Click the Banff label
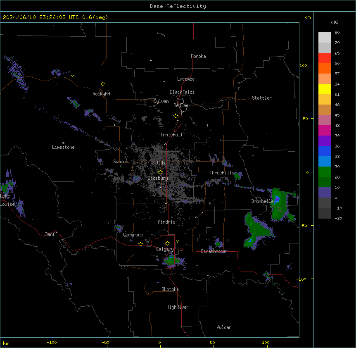Image resolution: width=356 pixels, height=348 pixels. (51, 234)
